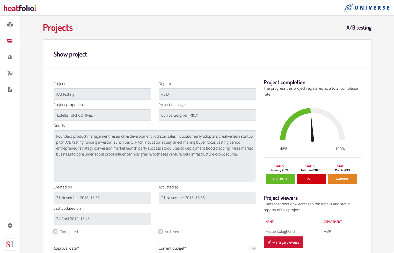
Task: Open the Settings gear icon
Action: point(10,226)
